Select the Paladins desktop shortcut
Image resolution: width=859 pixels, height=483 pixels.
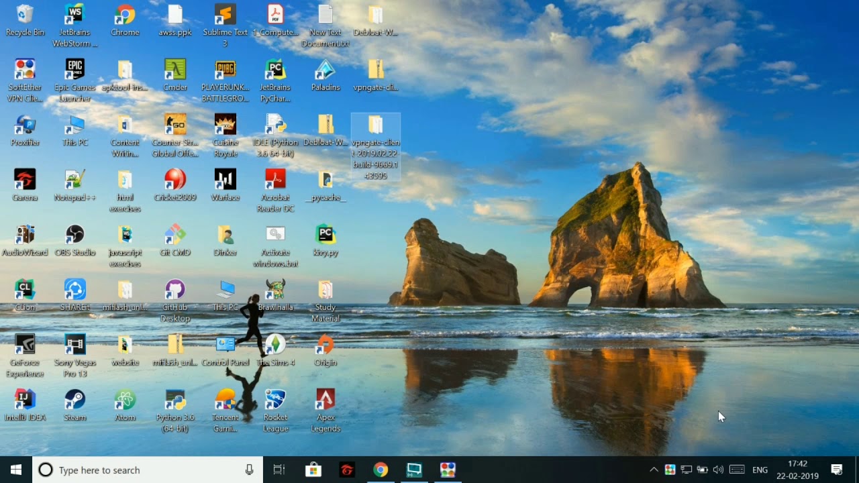[325, 75]
